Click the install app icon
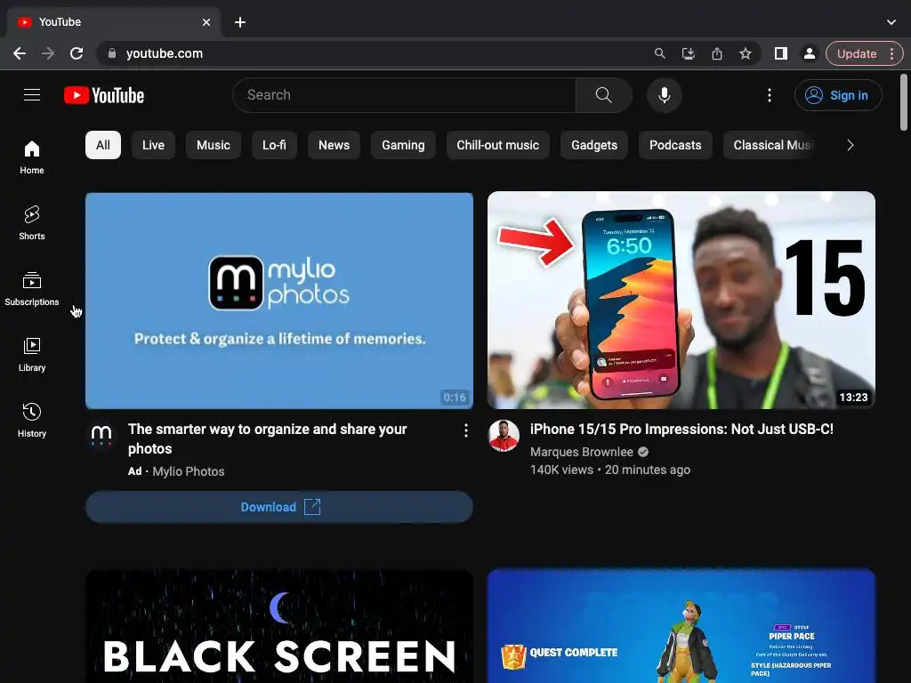Image resolution: width=911 pixels, height=683 pixels. point(688,53)
